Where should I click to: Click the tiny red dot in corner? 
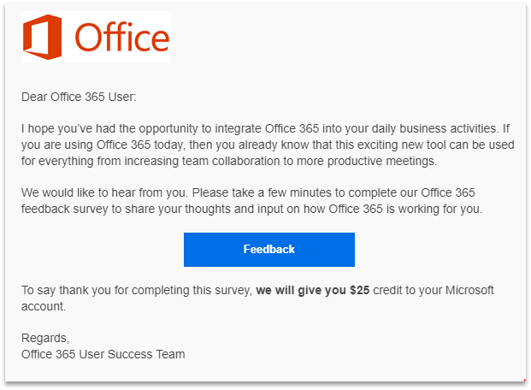click(524, 381)
